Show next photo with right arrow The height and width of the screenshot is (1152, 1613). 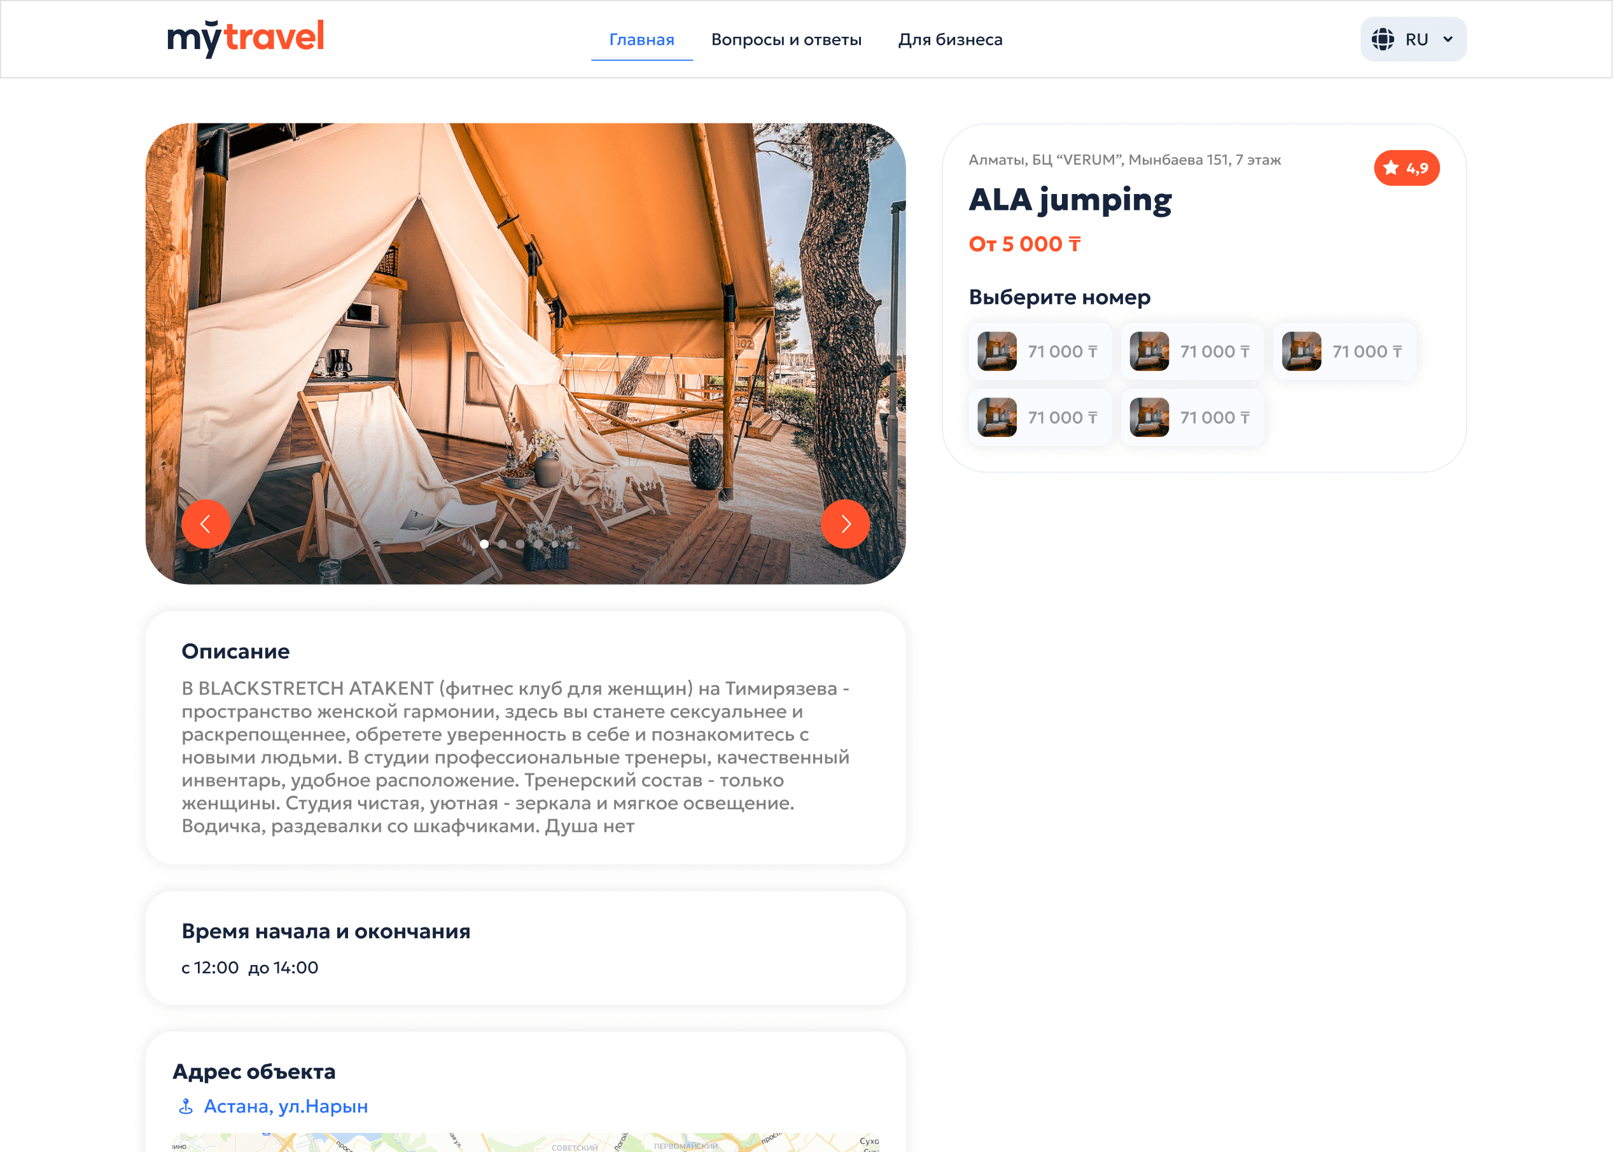pyautogui.click(x=845, y=524)
